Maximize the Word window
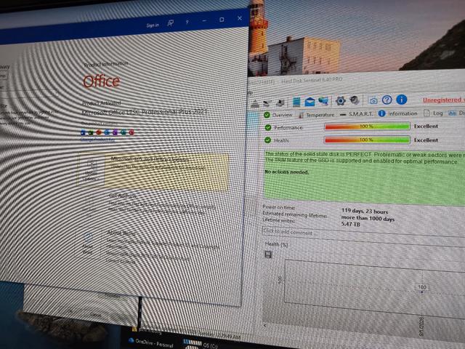 (x=222, y=20)
